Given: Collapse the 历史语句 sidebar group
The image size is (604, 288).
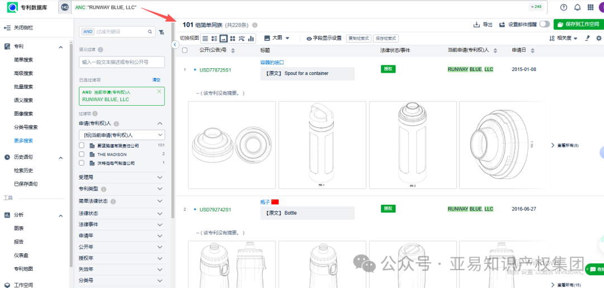Looking at the screenshot, I should click(60, 157).
